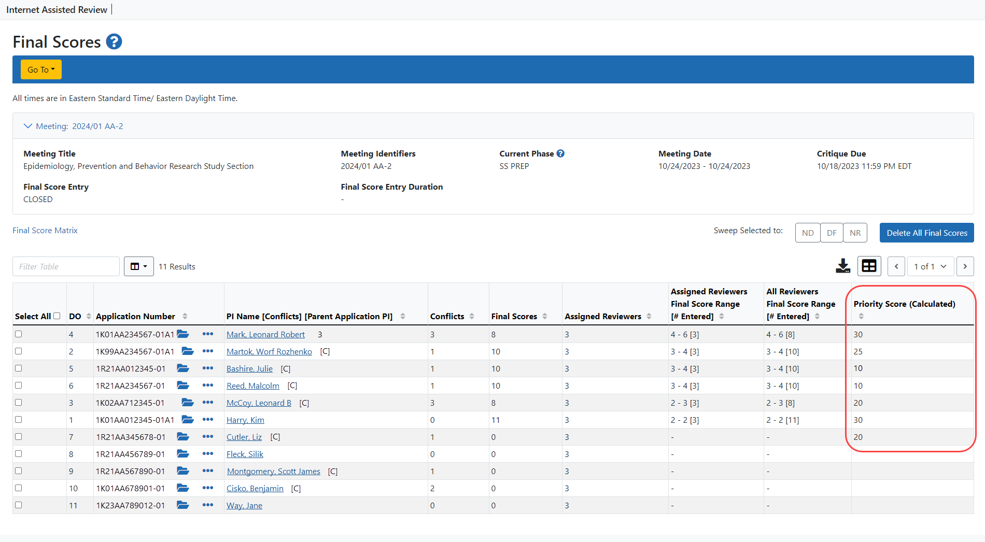985x542 pixels.
Task: Open PI link Montgomery, Scott James
Action: pyautogui.click(x=274, y=471)
